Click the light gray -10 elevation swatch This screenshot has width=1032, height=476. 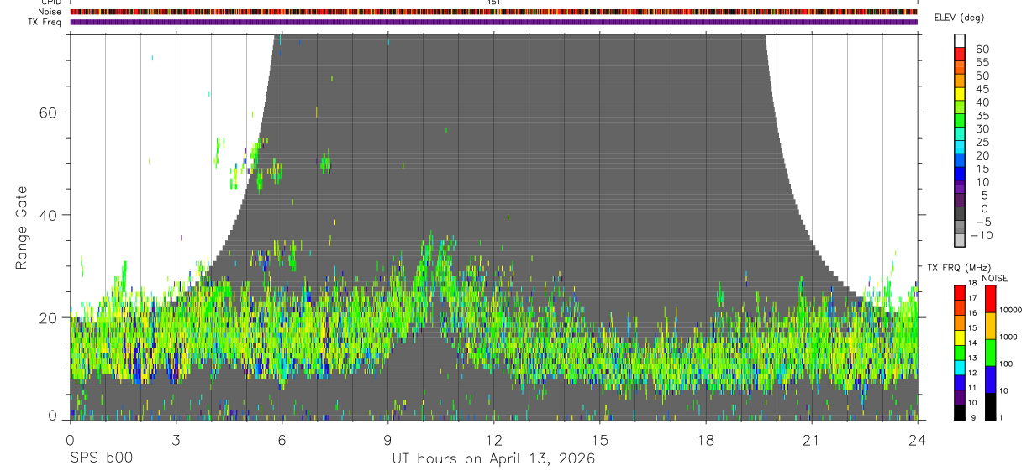pyautogui.click(x=959, y=241)
